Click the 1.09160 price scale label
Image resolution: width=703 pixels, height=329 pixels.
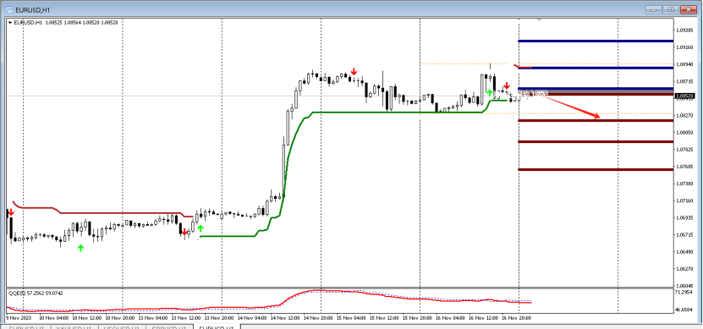pos(684,47)
